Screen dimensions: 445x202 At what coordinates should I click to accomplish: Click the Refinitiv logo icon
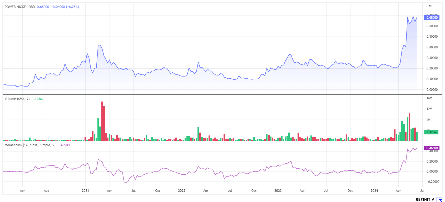(439, 199)
